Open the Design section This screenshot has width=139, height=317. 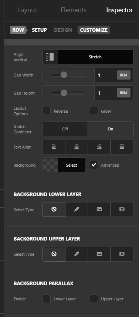(x=63, y=30)
